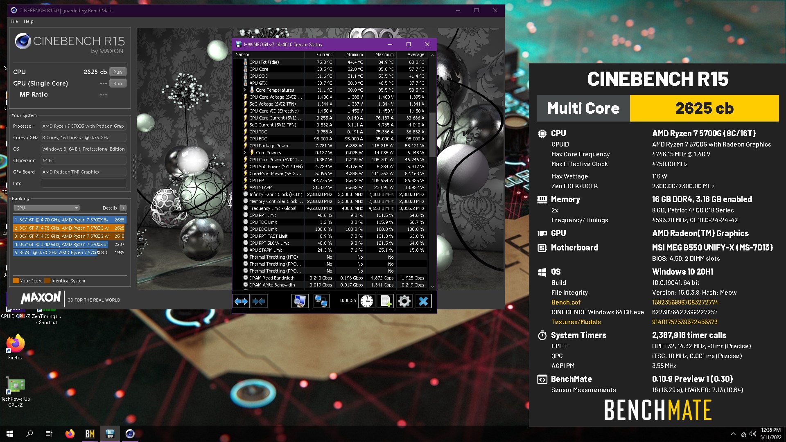786x442 pixels.
Task: Expand the Core Powers sensor group
Action: [x=245, y=153]
